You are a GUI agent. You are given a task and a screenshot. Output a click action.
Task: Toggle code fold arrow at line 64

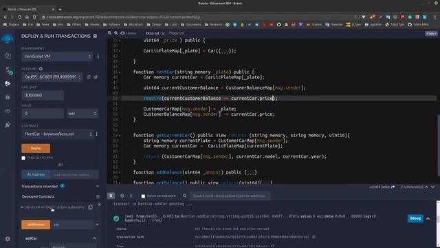point(120,172)
